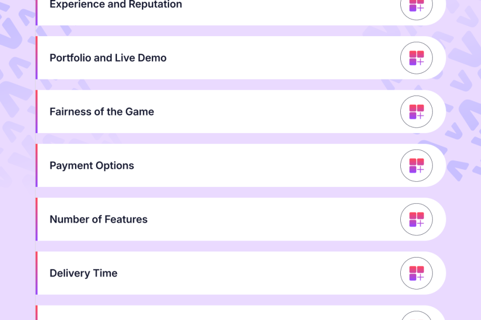Open the Fairness of the Game accordion title
This screenshot has width=481, height=320.
(102, 111)
